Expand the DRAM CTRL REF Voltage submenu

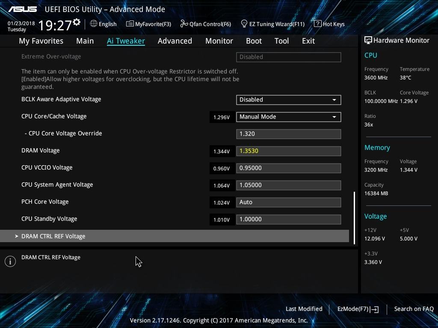click(x=175, y=236)
